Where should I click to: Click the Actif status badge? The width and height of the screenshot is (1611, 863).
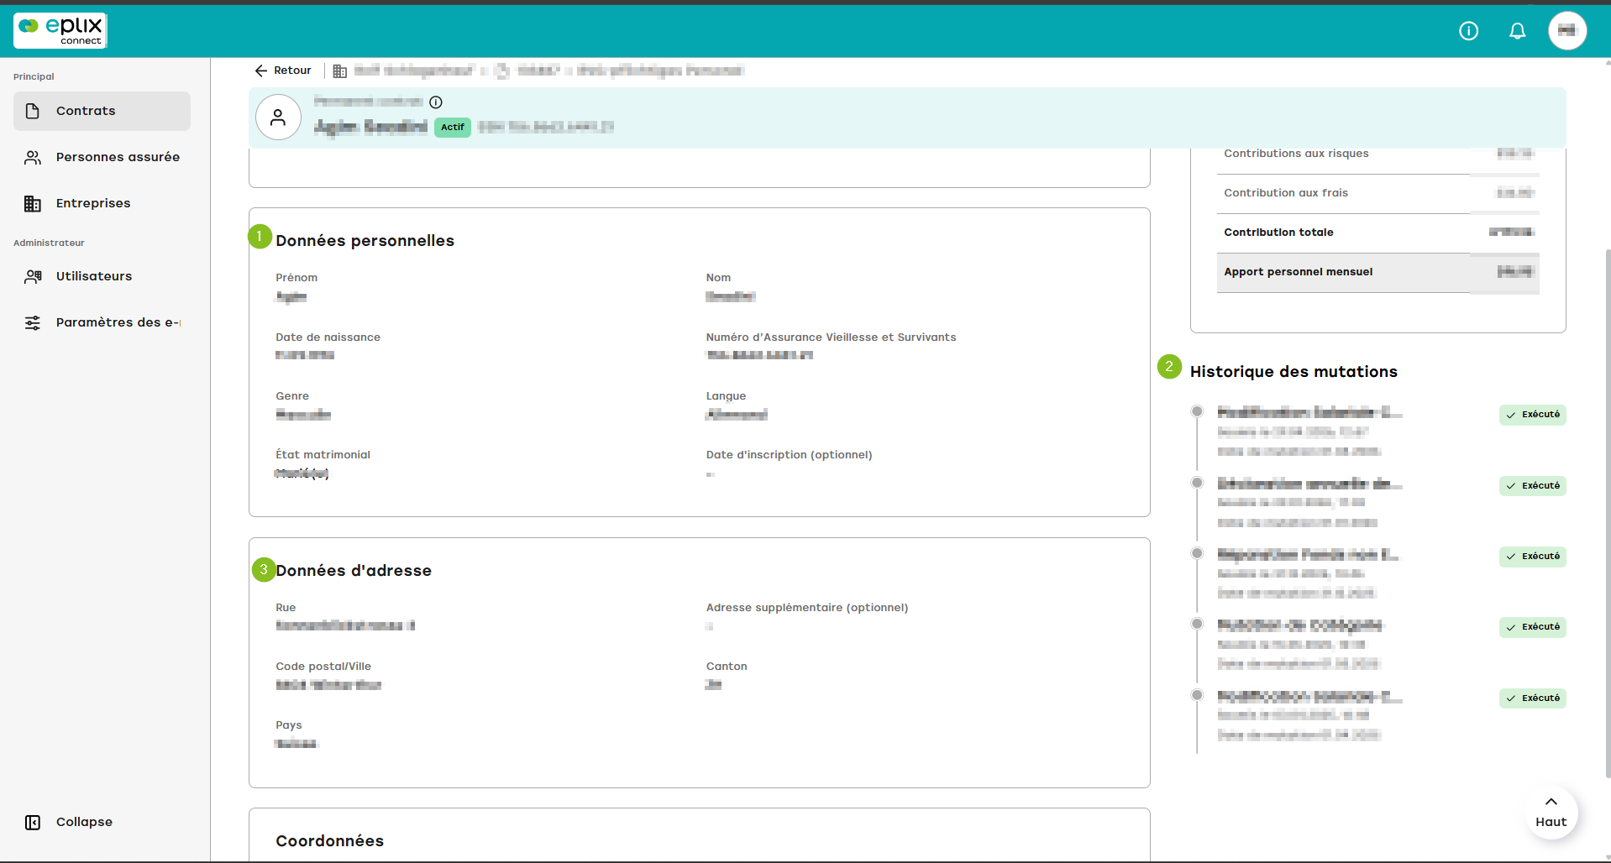[453, 127]
